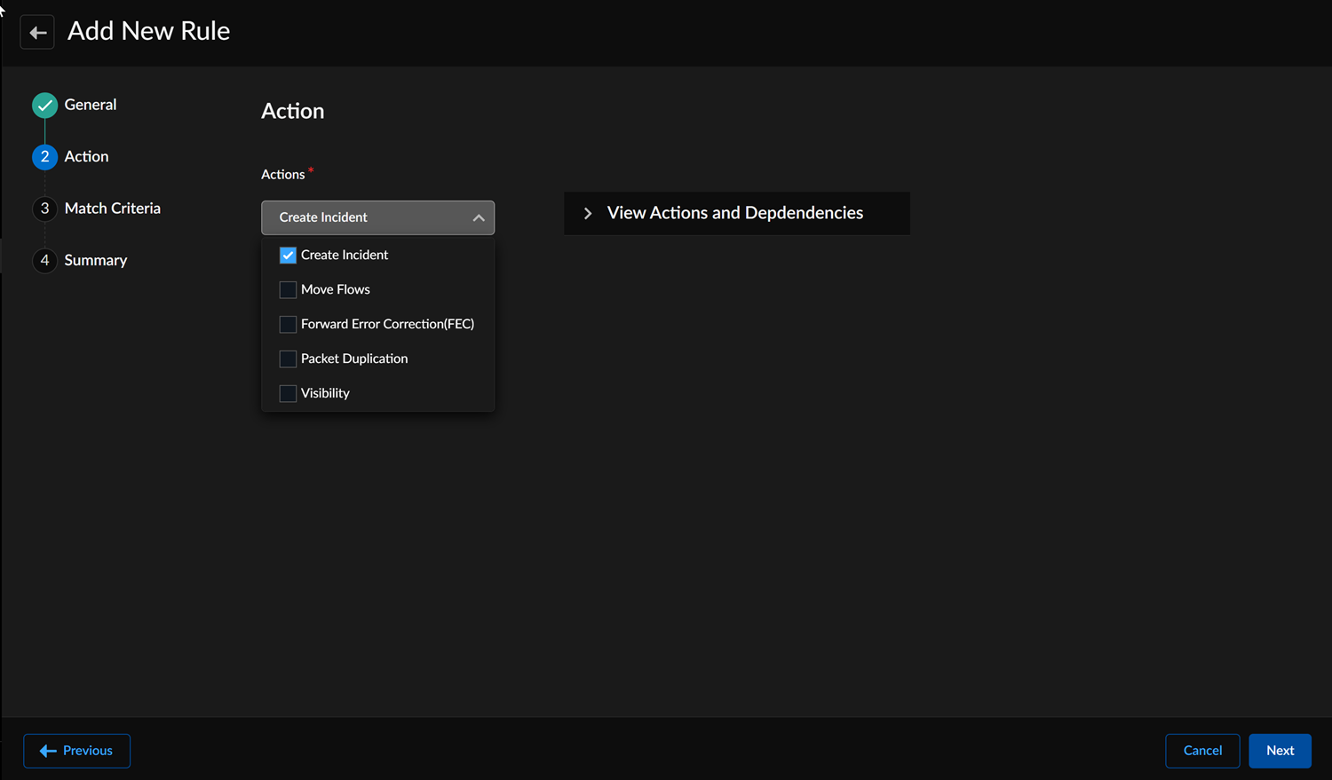Click the step 2 Action circle icon

[44, 157]
